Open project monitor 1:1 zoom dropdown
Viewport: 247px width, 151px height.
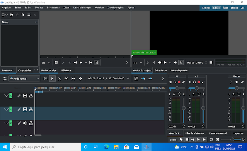138,62
